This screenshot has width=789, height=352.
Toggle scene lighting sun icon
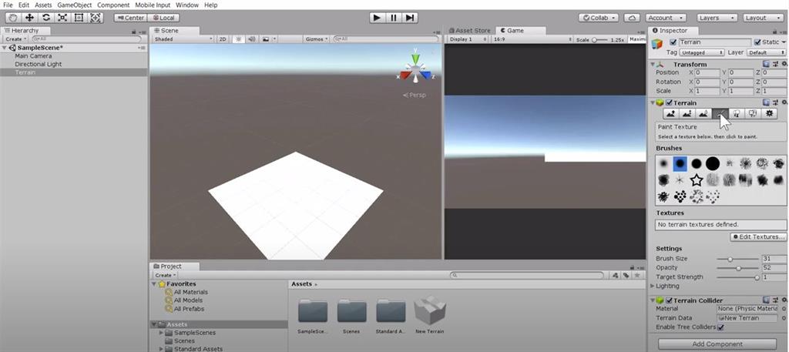point(239,39)
